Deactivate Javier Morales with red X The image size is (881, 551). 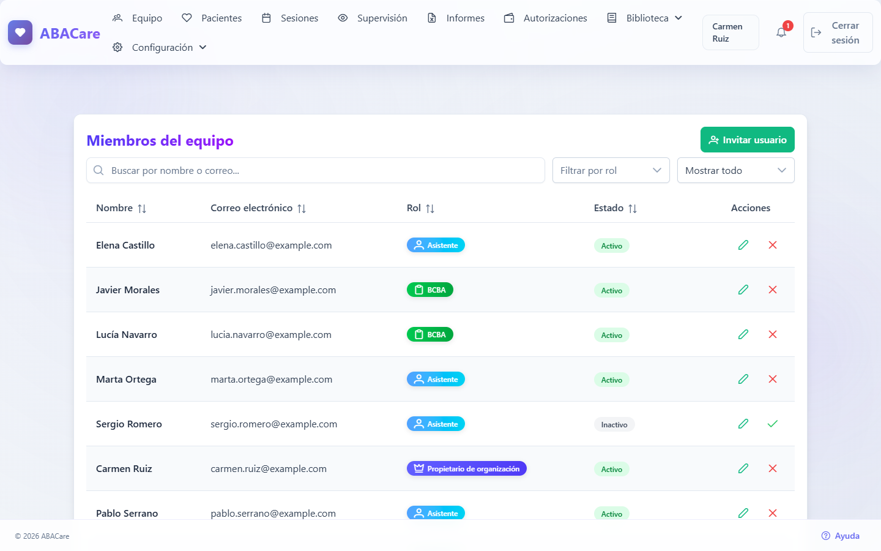coord(773,290)
